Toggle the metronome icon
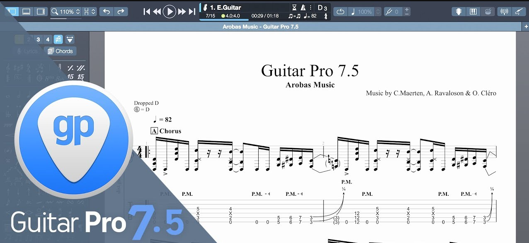 click(303, 7)
